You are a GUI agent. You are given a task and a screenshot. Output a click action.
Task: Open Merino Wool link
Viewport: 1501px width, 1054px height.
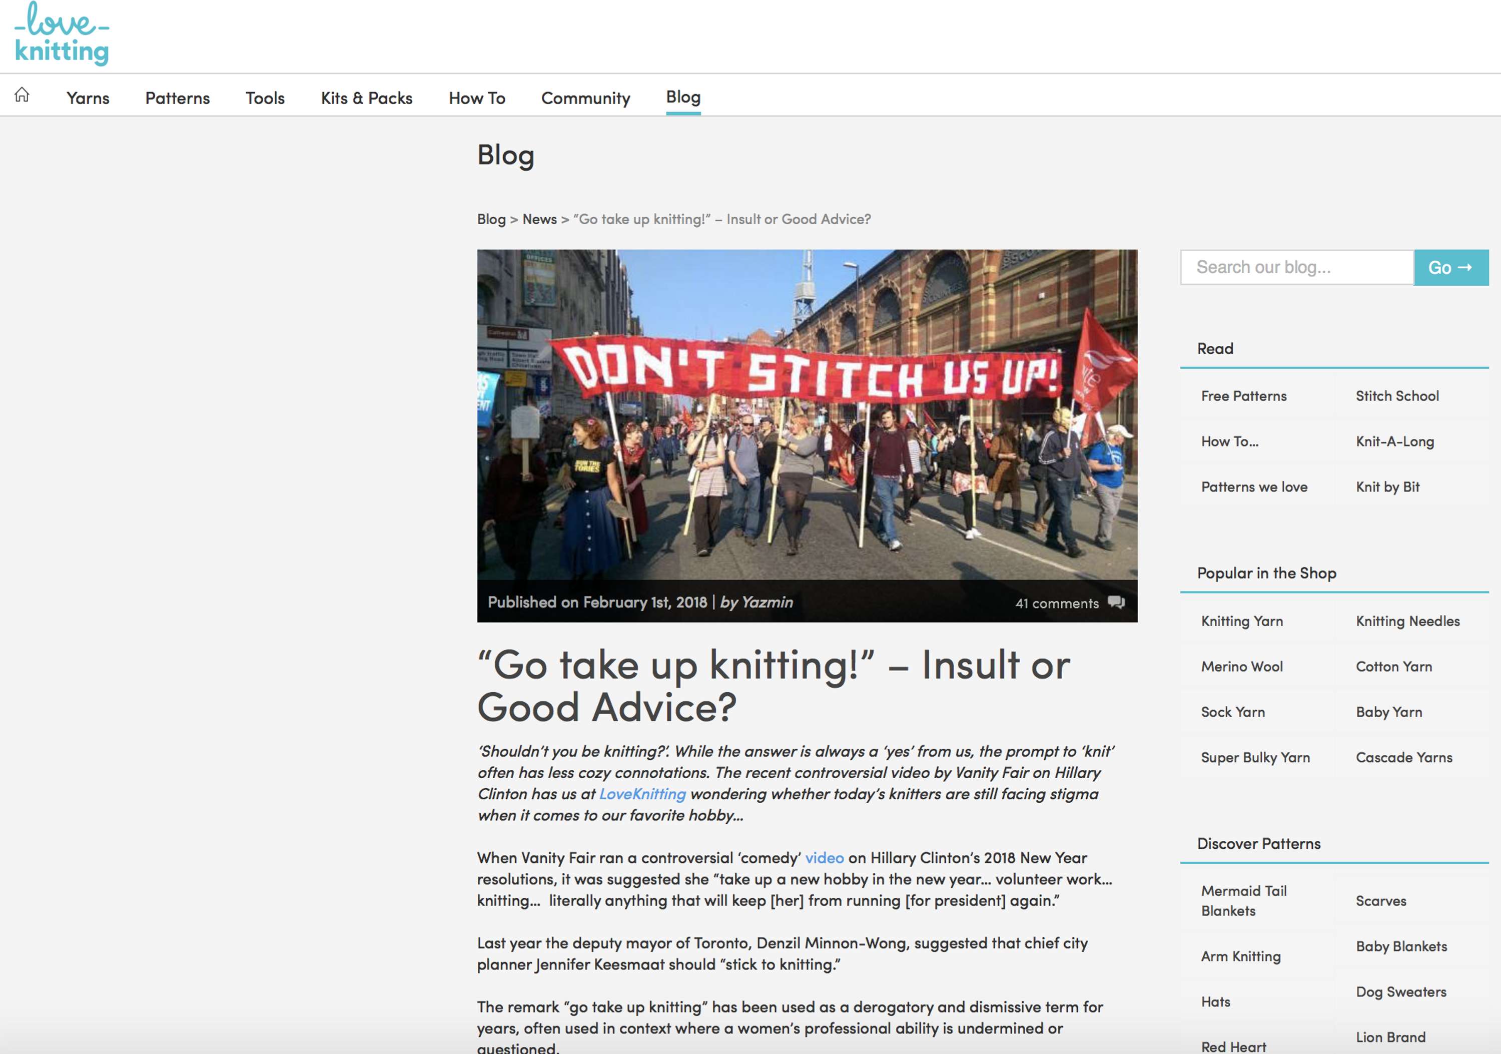1241,666
